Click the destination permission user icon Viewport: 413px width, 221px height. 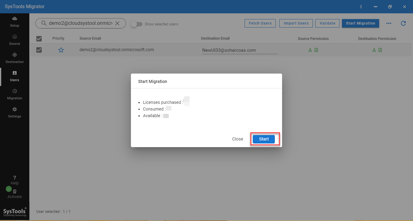pyautogui.click(x=374, y=50)
